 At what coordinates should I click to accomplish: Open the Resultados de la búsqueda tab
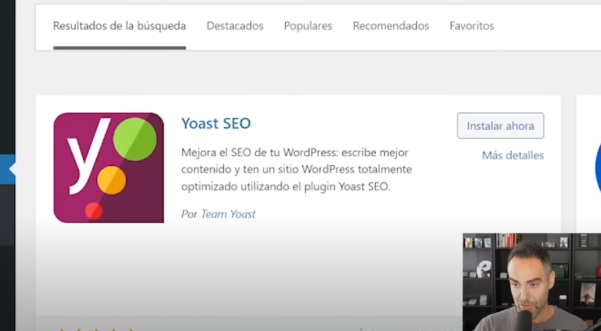tap(120, 26)
